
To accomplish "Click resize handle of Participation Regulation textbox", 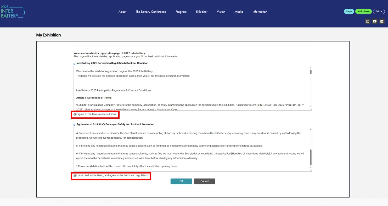I will click(311, 109).
